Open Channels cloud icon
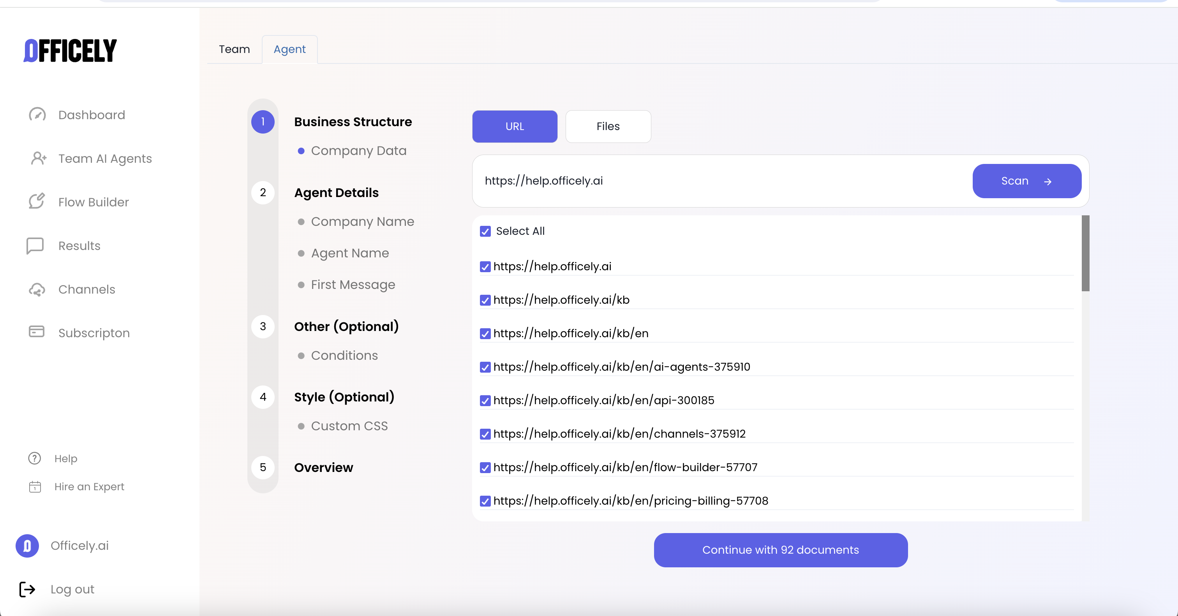Screen dimensions: 1178x616 click(x=37, y=289)
